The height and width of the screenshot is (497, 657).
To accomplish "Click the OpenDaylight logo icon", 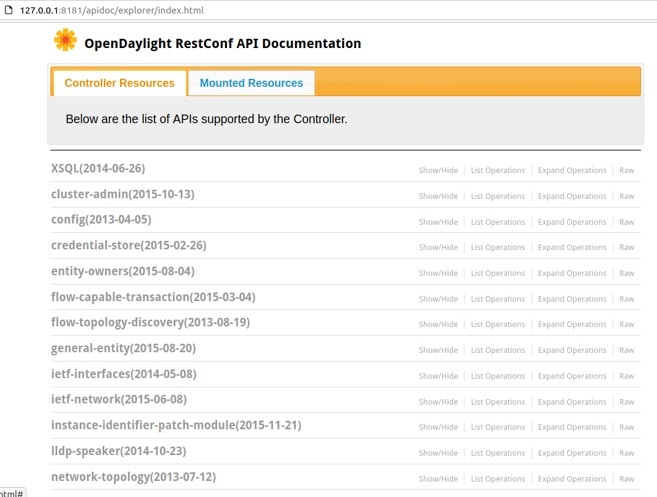I will tap(65, 40).
